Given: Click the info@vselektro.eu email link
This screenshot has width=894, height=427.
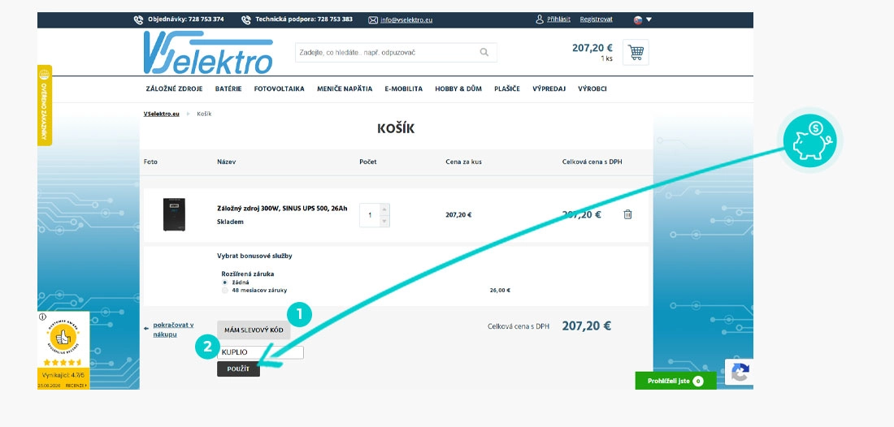Looking at the screenshot, I should pyautogui.click(x=406, y=20).
